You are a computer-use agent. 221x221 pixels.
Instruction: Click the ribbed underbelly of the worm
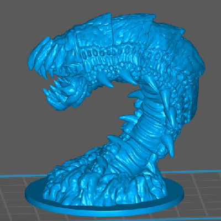pos(145,133)
